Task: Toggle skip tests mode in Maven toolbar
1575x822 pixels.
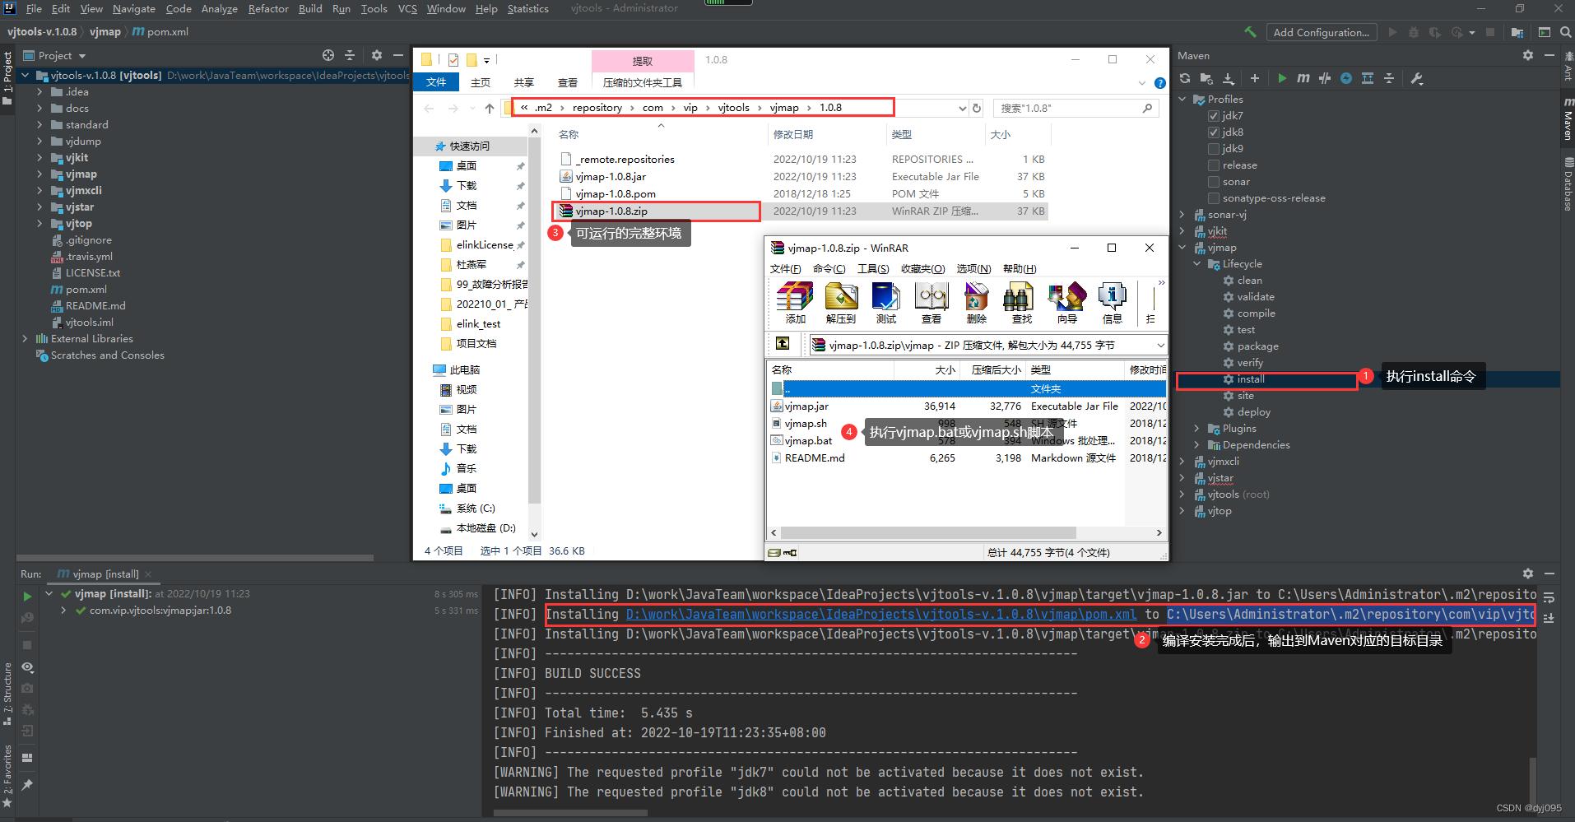Action: 1346,78
